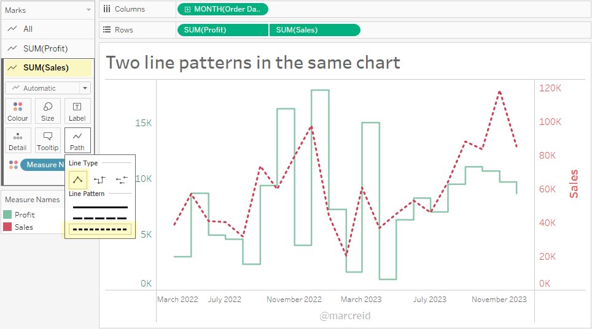Click the green Profit legend colour swatch
Screen dimensions: 592x329
point(7,215)
